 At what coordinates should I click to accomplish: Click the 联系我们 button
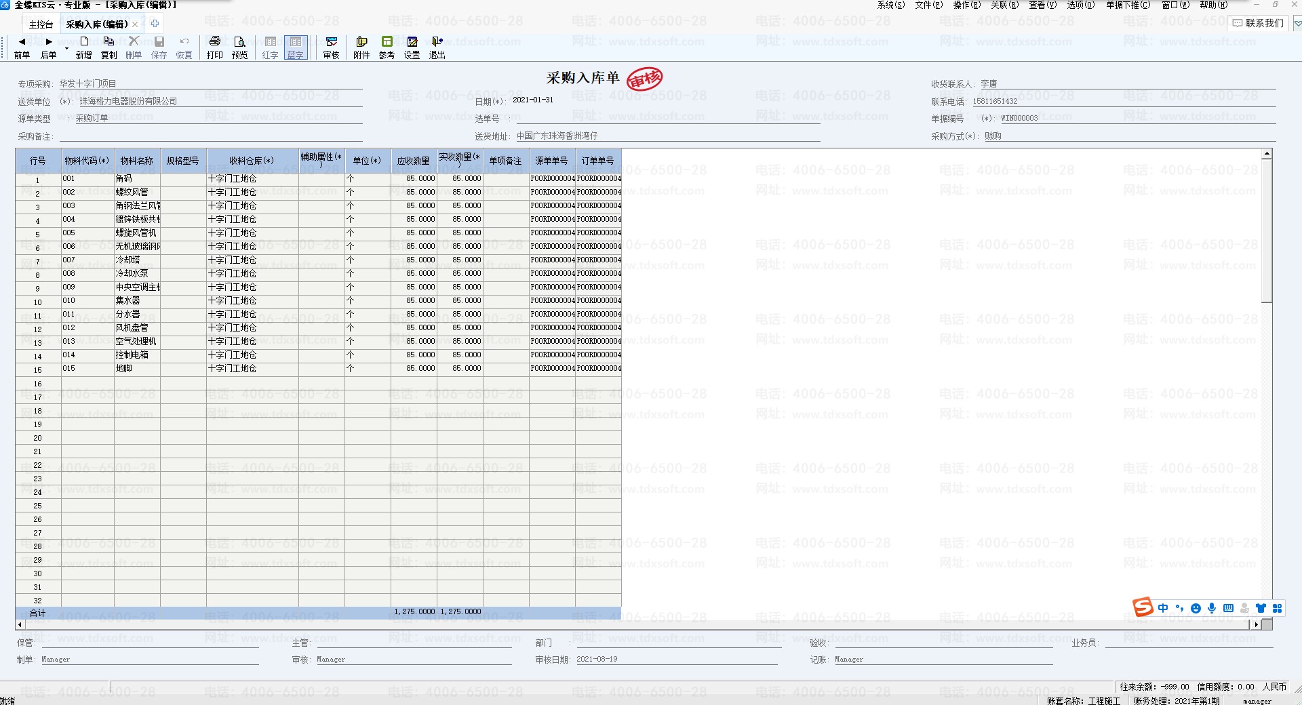[x=1259, y=23]
